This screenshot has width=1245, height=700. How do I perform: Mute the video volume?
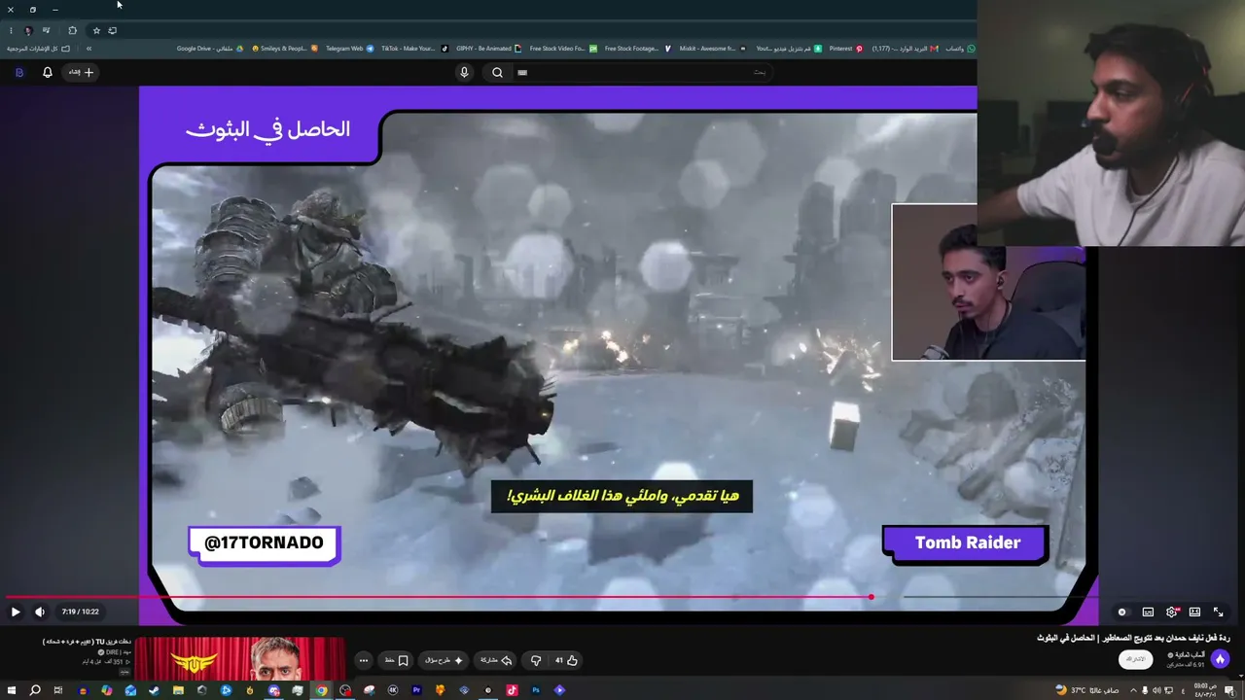[39, 612]
